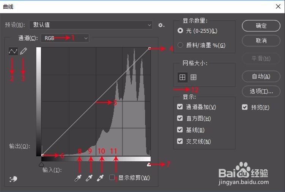Open the 通道 RGB channel dropdown

[x=65, y=38]
